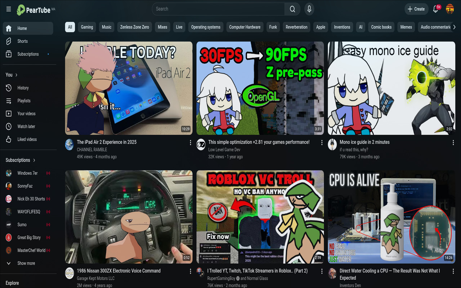Viewport: 461px width, 288px height.
Task: Click Low Level Game Dev channel avatar
Action: tap(201, 145)
